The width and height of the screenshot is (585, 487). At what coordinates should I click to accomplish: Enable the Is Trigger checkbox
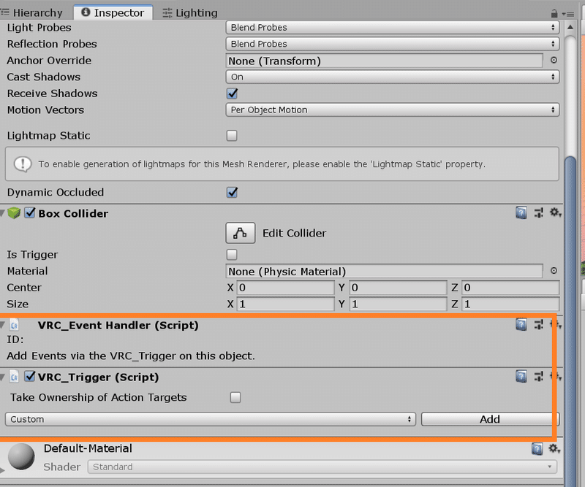point(232,255)
